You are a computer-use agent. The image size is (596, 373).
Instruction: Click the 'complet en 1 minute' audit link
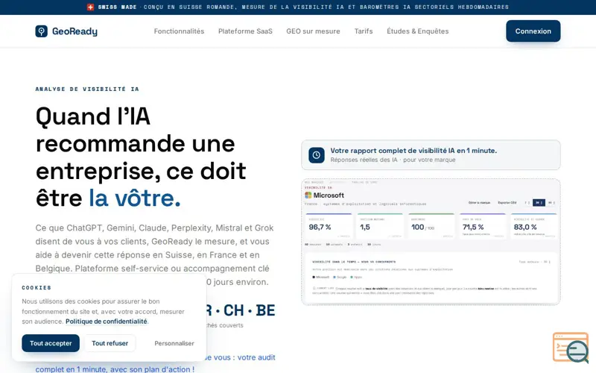[115, 369]
